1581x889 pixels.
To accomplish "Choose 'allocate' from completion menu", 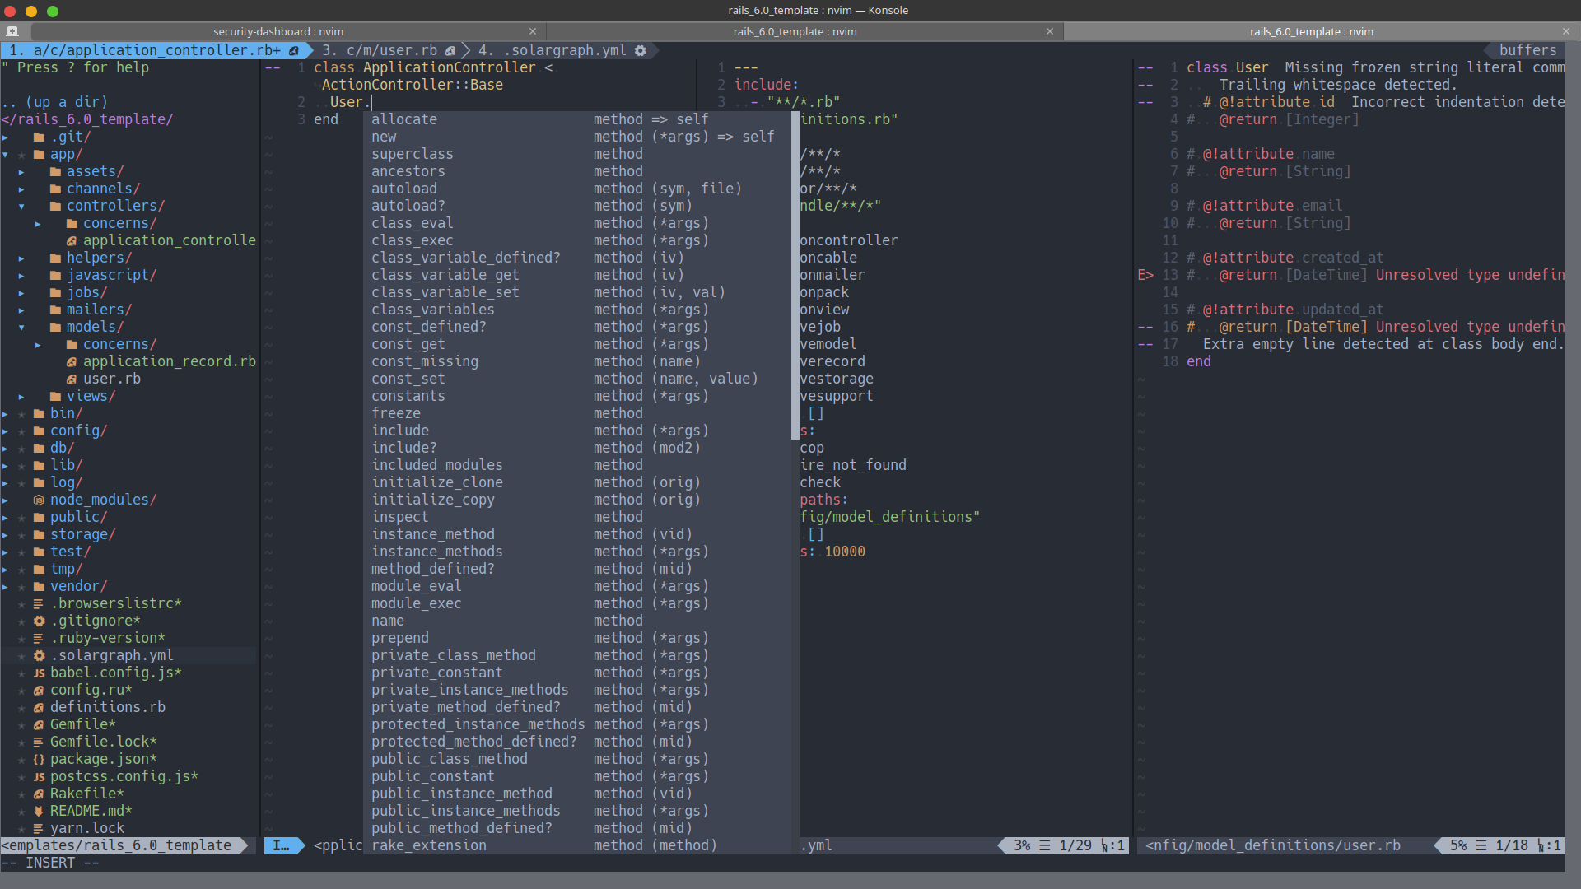I will [577, 120].
